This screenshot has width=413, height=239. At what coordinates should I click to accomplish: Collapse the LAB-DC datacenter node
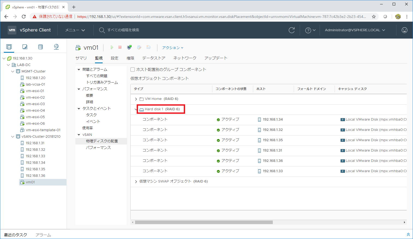[x=8, y=65]
